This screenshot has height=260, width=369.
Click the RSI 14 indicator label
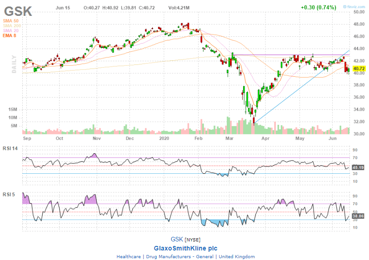(10, 148)
